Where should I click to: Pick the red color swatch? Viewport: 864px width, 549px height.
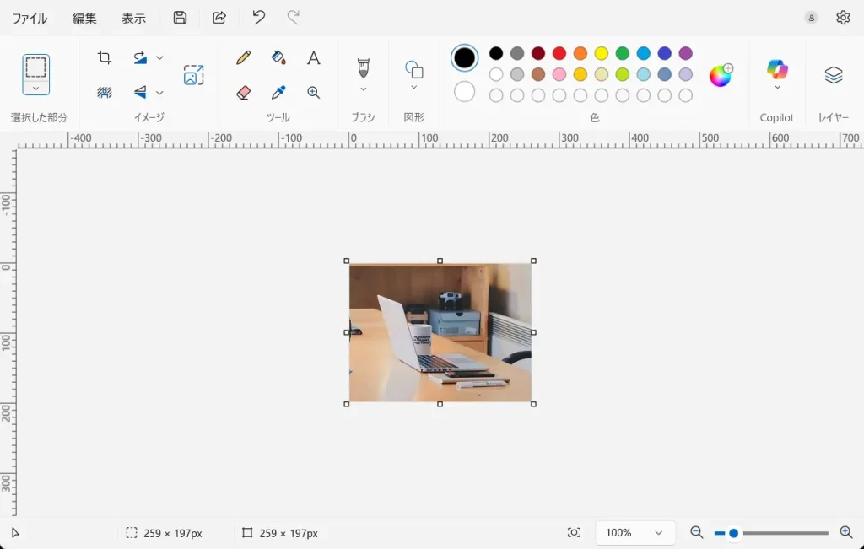click(559, 53)
